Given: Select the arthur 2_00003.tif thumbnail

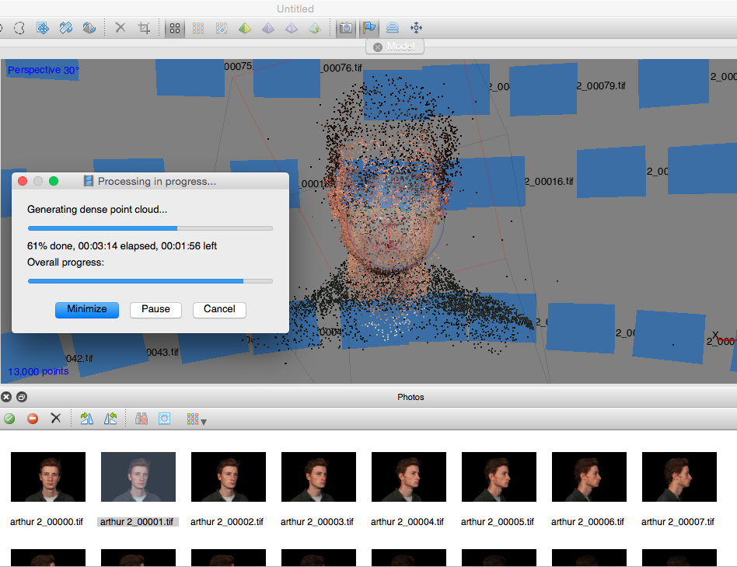Looking at the screenshot, I should click(319, 477).
